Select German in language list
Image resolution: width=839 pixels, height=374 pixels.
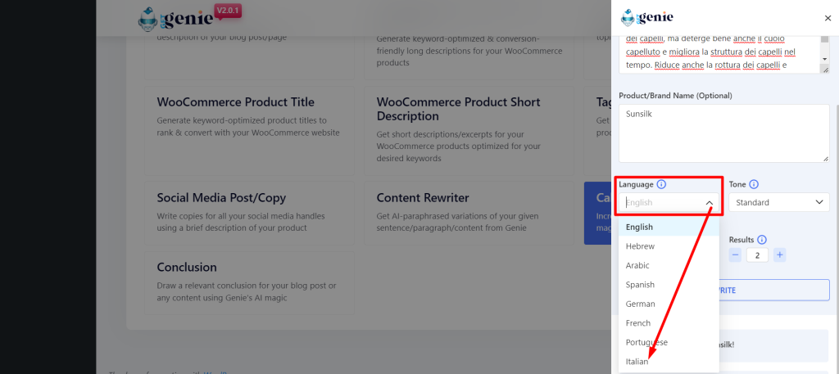[669, 304]
